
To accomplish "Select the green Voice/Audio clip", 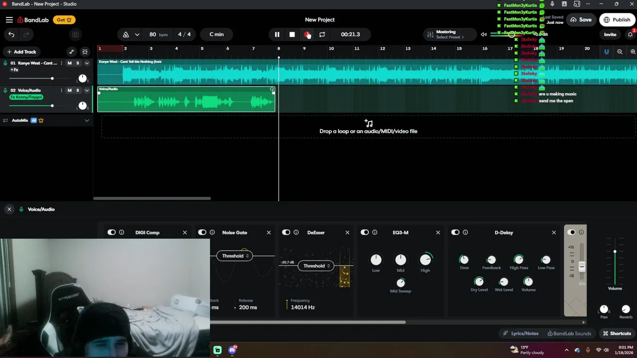I will (186, 99).
